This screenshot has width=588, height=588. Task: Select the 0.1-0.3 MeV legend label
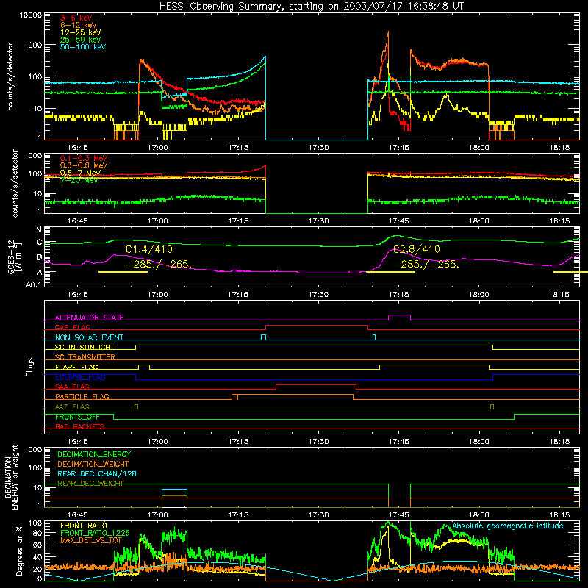point(84,158)
